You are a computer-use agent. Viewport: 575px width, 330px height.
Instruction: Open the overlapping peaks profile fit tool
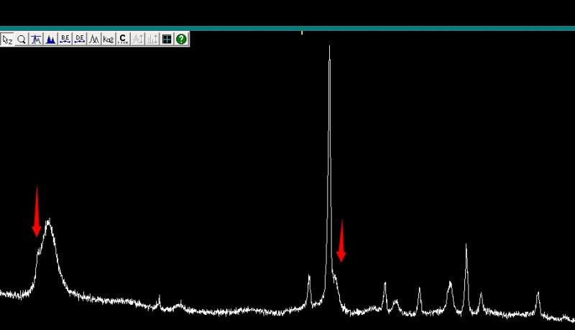coord(94,40)
